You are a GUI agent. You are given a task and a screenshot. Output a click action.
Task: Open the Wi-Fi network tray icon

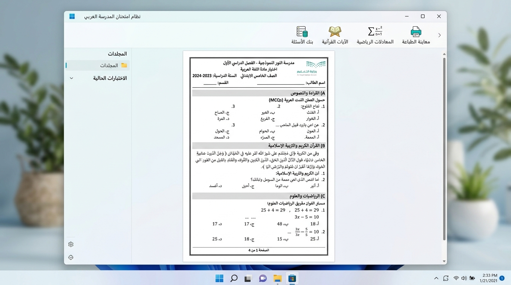click(456, 278)
